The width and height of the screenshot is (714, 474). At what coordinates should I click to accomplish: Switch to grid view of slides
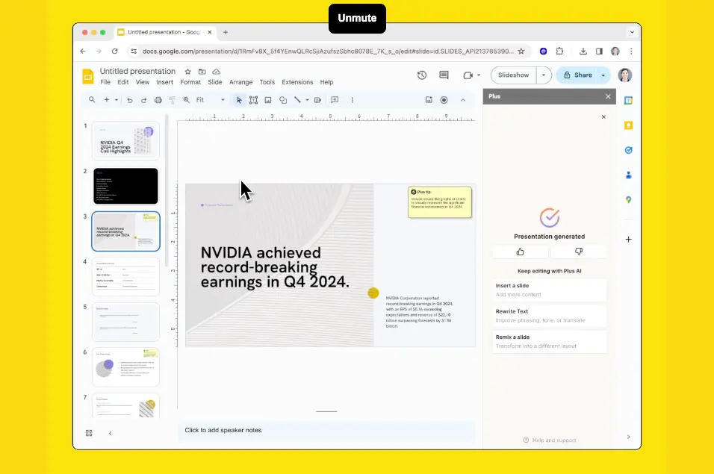tap(89, 433)
